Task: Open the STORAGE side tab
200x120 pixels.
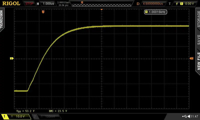Action: (198, 19)
